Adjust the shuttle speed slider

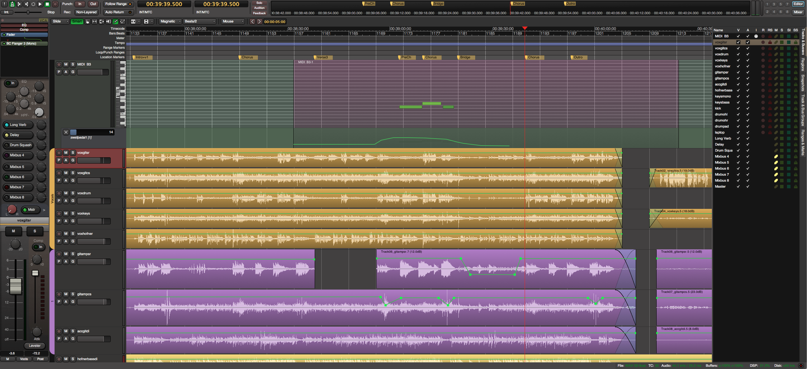click(28, 12)
